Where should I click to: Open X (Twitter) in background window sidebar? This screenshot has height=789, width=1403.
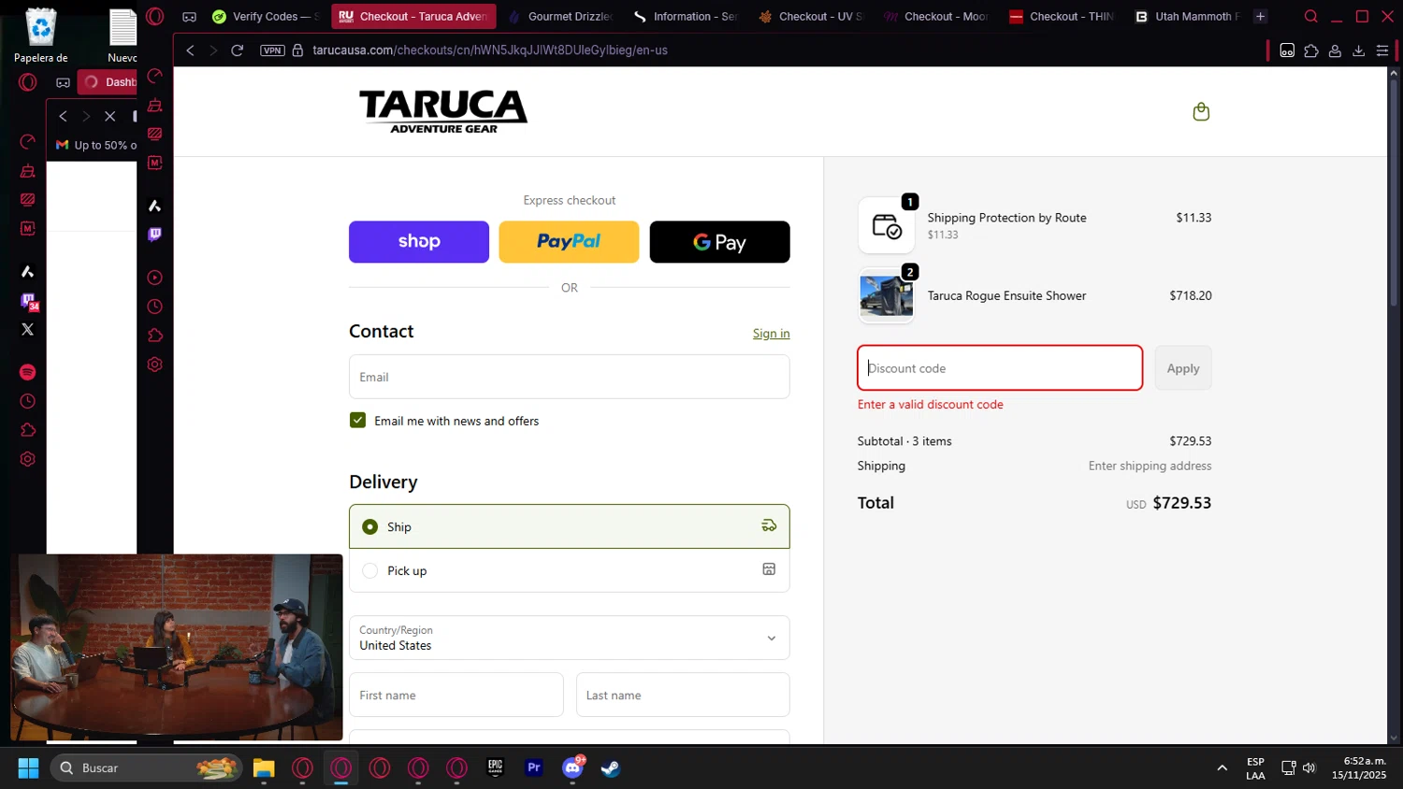coord(28,329)
